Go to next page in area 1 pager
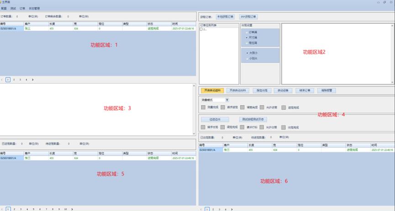Viewport: 395px width, 211px height. click(x=33, y=80)
